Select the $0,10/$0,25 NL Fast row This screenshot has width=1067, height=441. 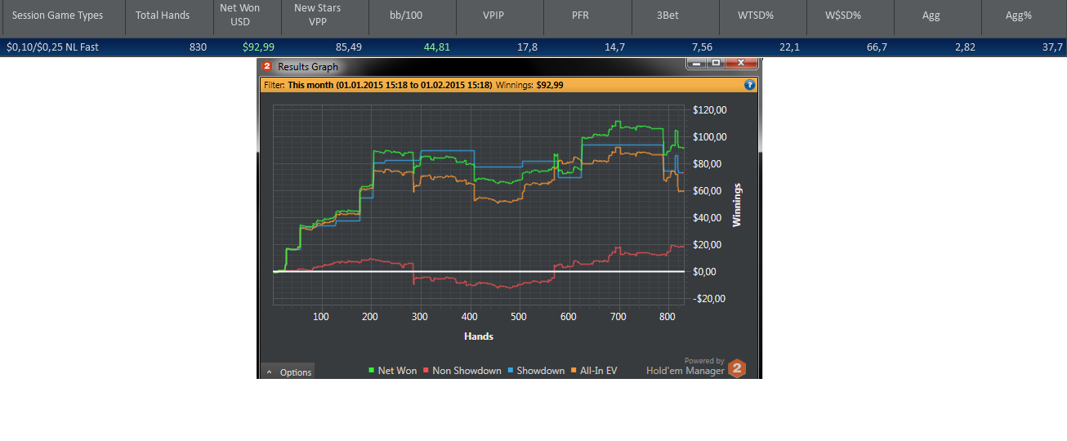[x=533, y=47]
